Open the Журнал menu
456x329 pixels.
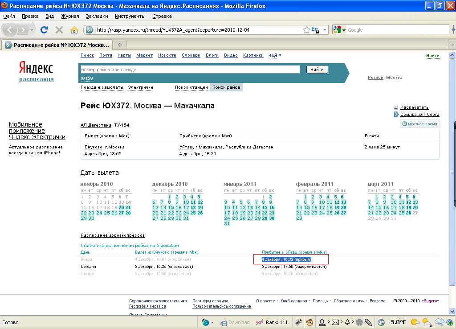coord(70,16)
